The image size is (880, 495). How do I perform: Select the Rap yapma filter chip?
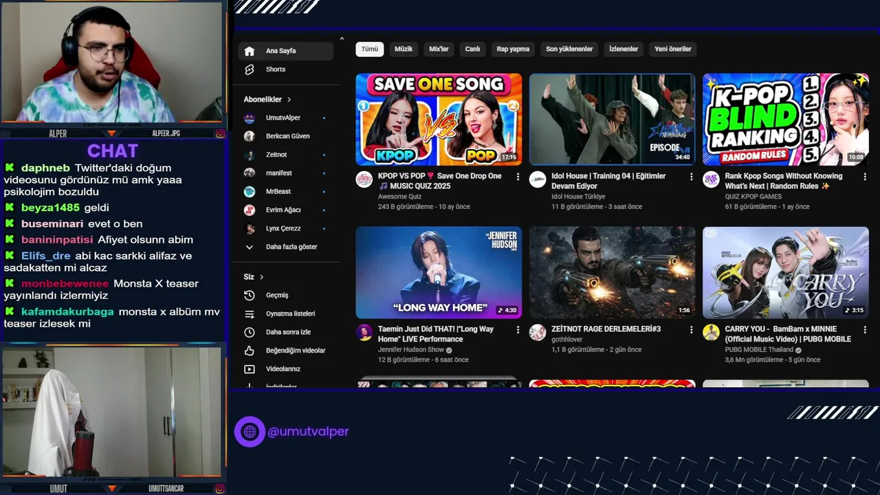pyautogui.click(x=513, y=49)
